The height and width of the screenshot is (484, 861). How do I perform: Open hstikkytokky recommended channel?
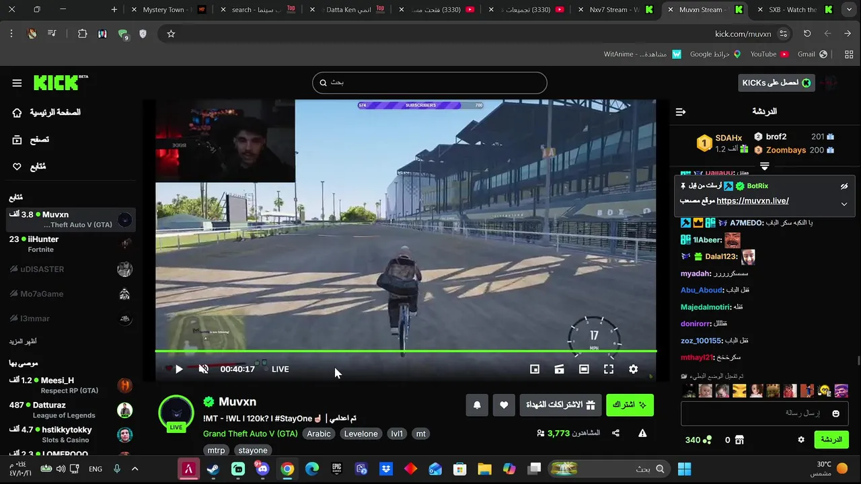(71, 435)
